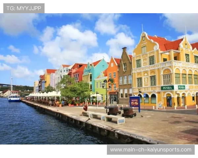The height and width of the screenshot is (158, 198).
Task: Click the green PENHA sign on the yellow building
Action: point(168,88)
